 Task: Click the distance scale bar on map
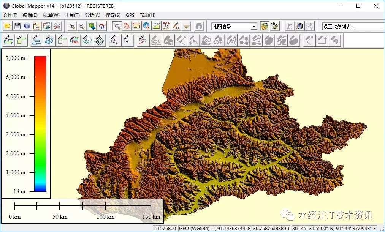(x=82, y=206)
